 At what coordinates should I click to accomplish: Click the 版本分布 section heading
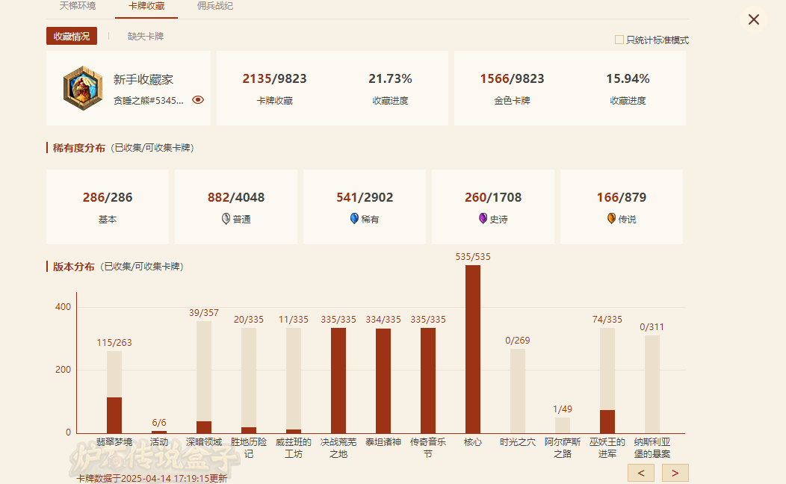coord(74,267)
